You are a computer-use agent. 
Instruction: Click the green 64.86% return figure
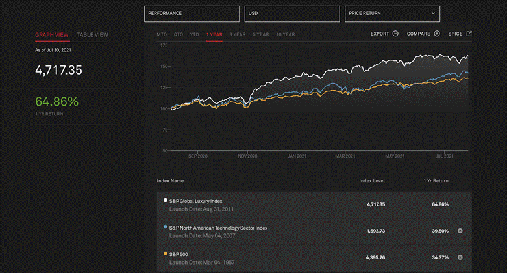tap(56, 101)
